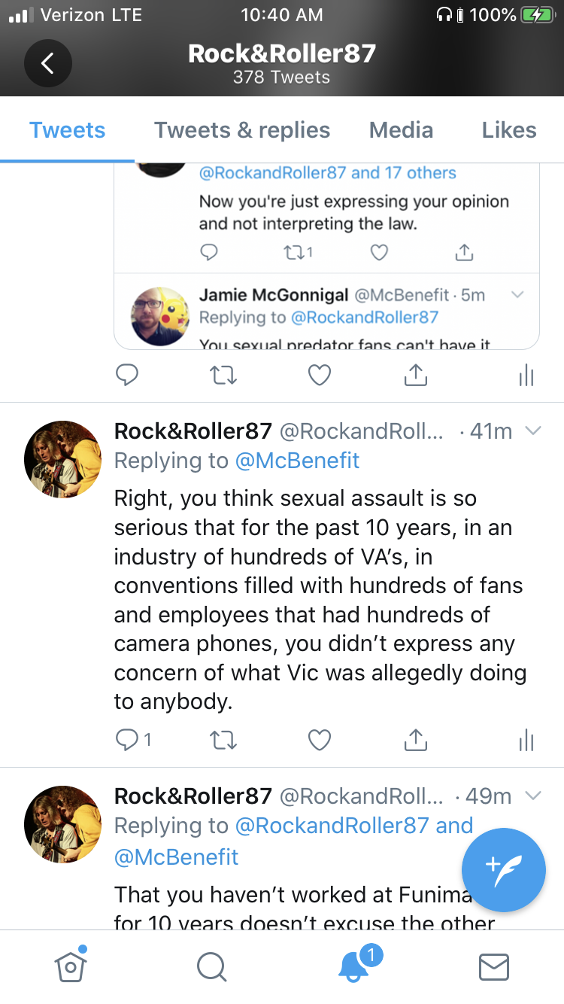Go to the home timeline icon
Viewport: 564px width, 1004px height.
[x=69, y=965]
